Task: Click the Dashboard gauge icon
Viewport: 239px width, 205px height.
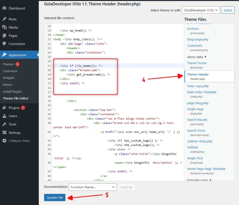Action: pos(4,8)
